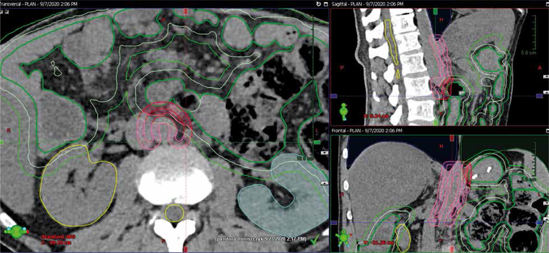
Task: Step slice down arrow in Transversal view
Action: click(324, 153)
